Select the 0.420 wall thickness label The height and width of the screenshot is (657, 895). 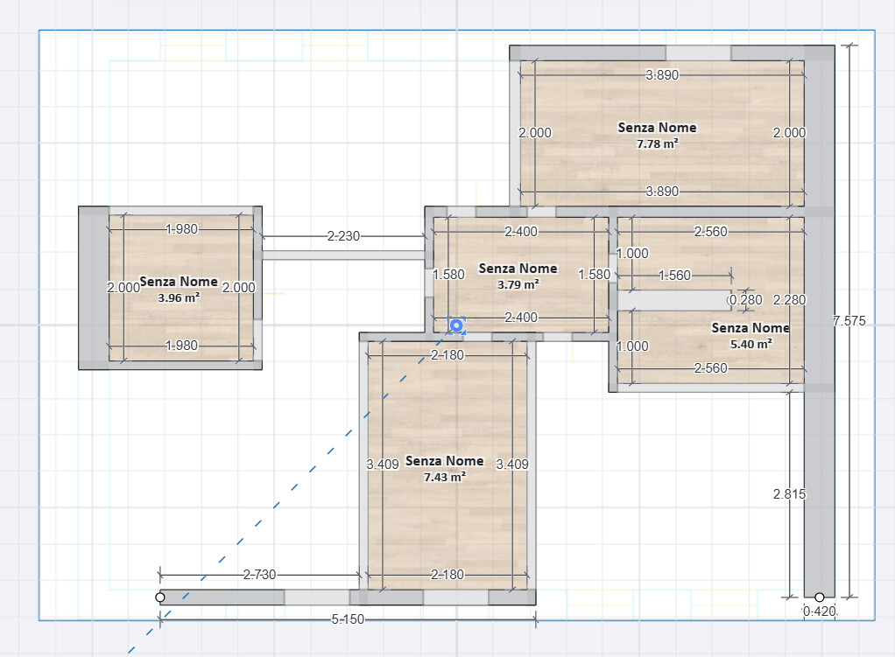coord(819,612)
